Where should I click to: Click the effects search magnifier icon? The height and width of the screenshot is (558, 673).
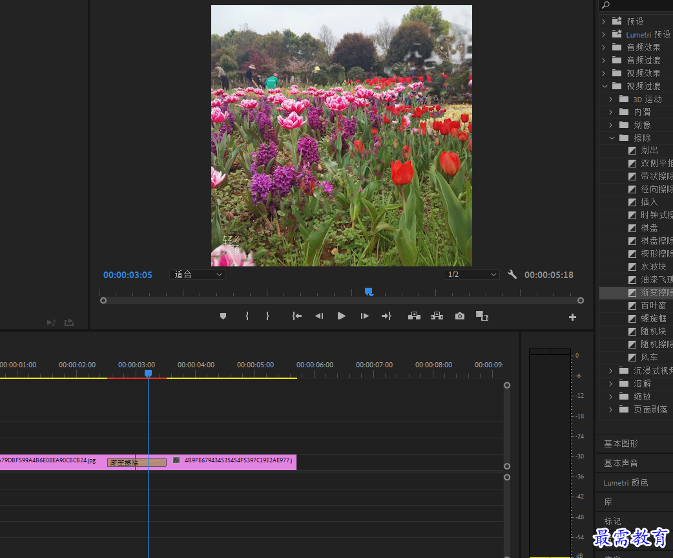tap(606, 5)
